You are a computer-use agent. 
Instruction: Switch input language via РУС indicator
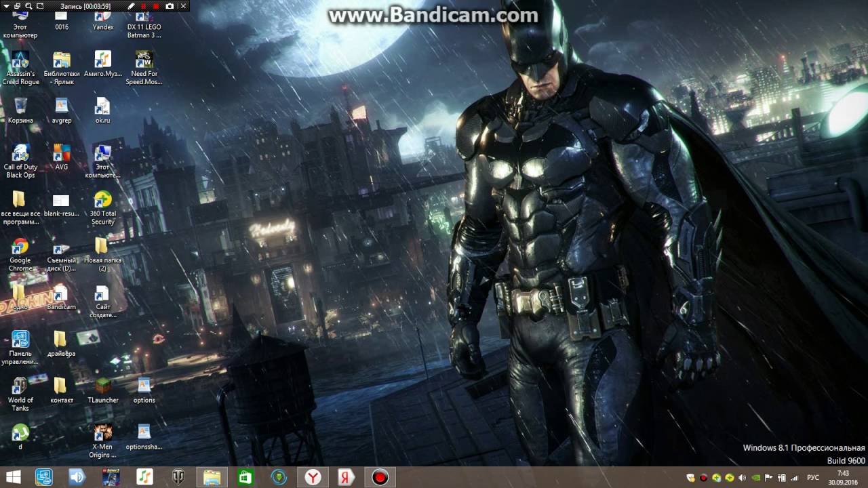(x=813, y=478)
